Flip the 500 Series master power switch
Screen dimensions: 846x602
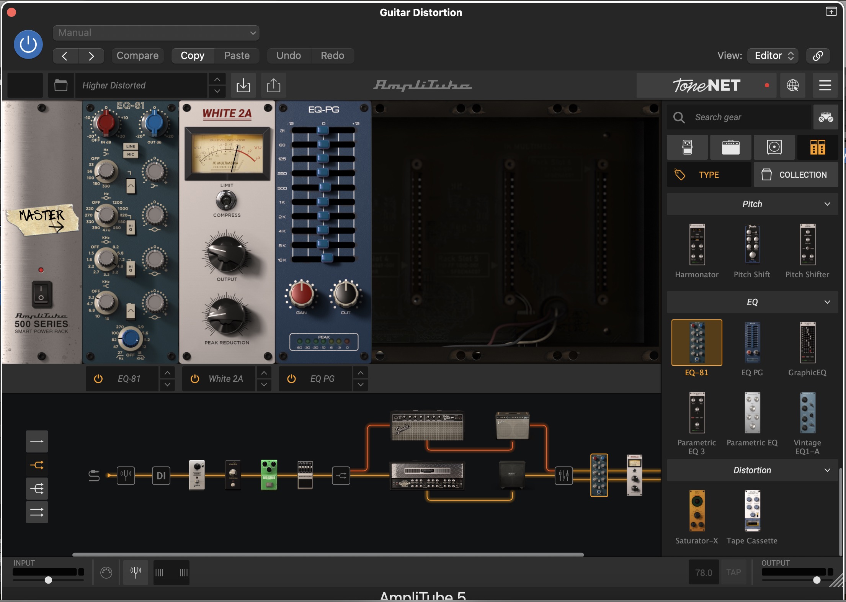pyautogui.click(x=41, y=294)
